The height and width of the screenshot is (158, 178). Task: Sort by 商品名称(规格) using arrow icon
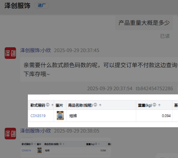tap(100, 105)
